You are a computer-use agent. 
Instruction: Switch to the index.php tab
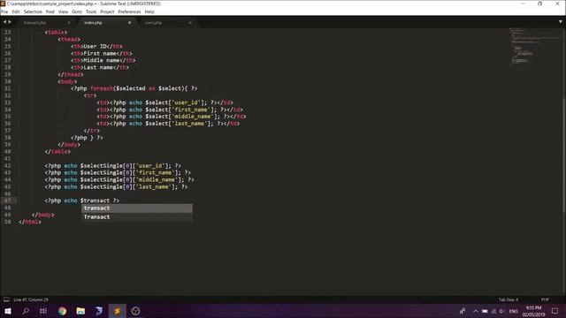[93, 23]
